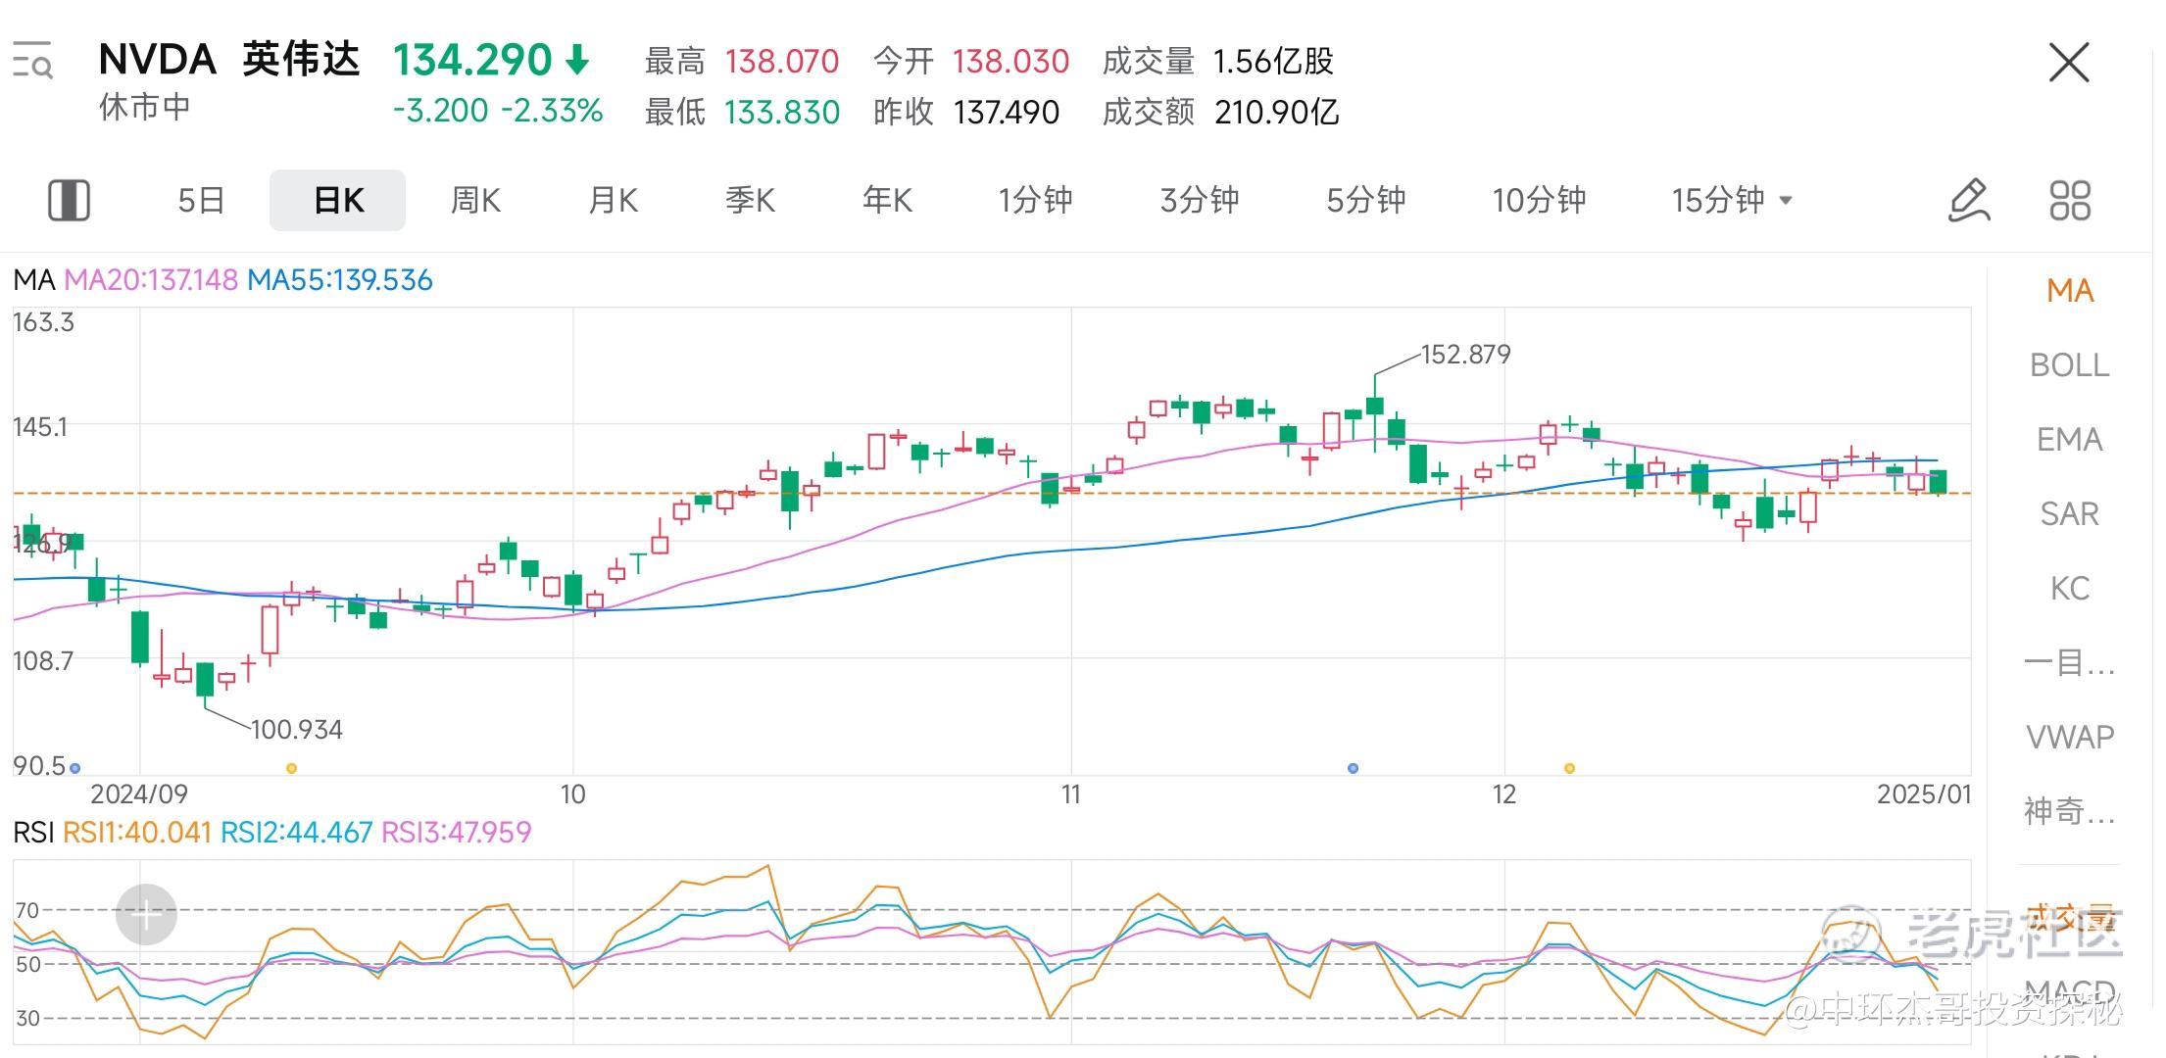Click the RSI2:44.467 legend label

coord(296,833)
